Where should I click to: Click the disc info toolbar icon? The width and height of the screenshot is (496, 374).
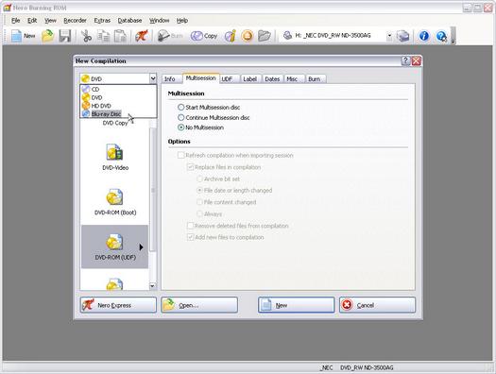pos(231,36)
